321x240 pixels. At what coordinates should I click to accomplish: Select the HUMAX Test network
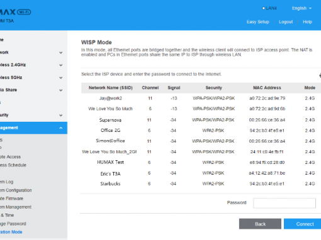201,162
